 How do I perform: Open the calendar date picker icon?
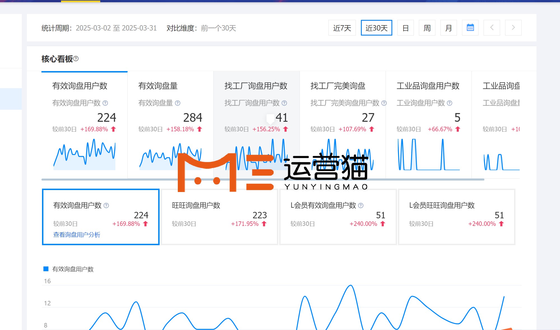point(470,28)
